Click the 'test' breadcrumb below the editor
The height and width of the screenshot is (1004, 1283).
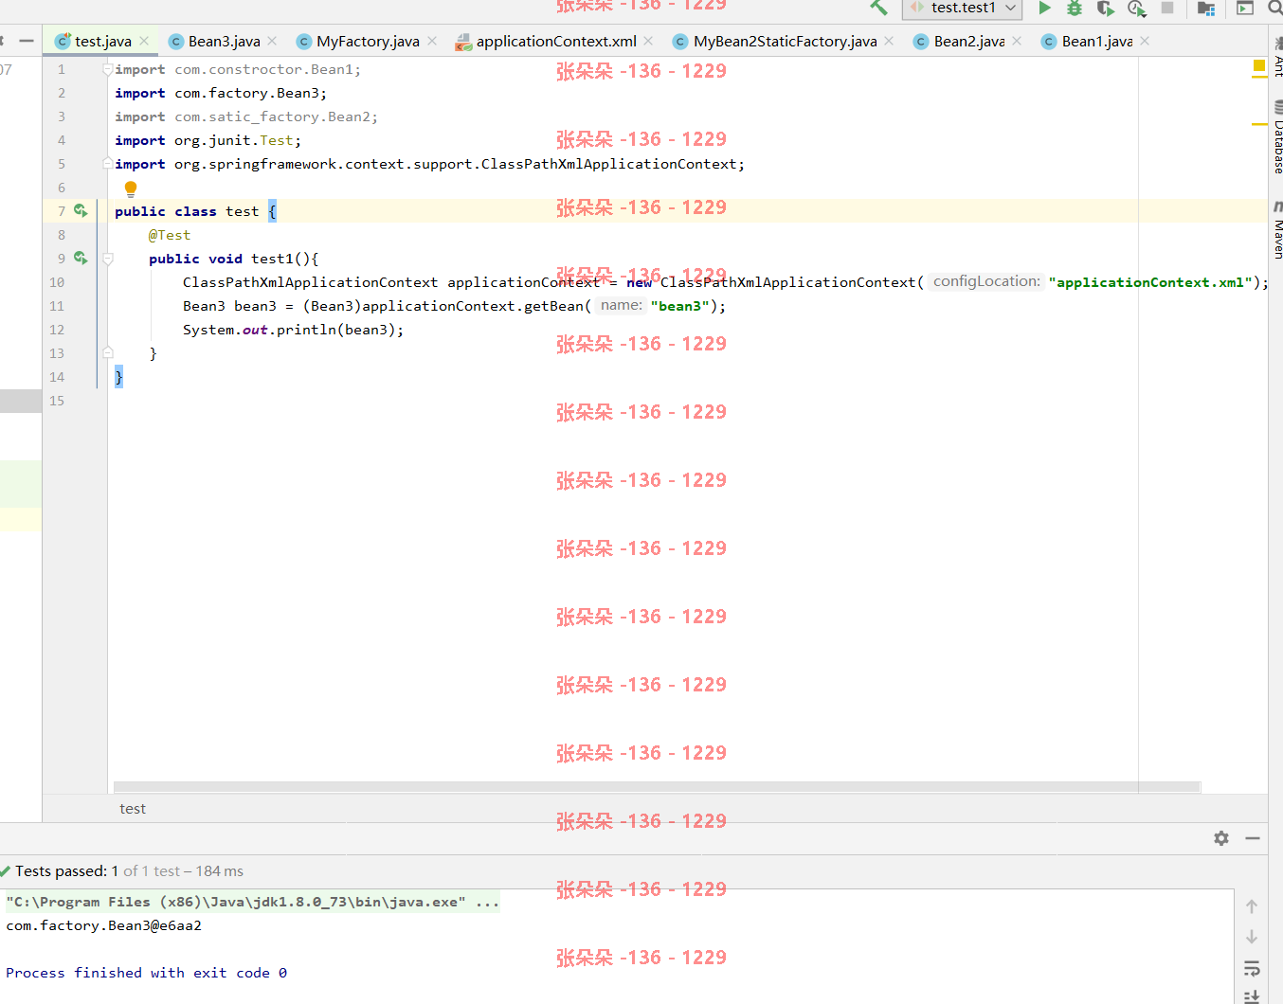(x=133, y=809)
